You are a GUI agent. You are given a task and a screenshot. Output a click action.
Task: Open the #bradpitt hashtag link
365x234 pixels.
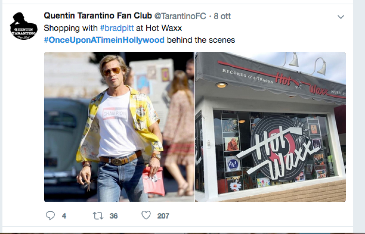(x=117, y=28)
